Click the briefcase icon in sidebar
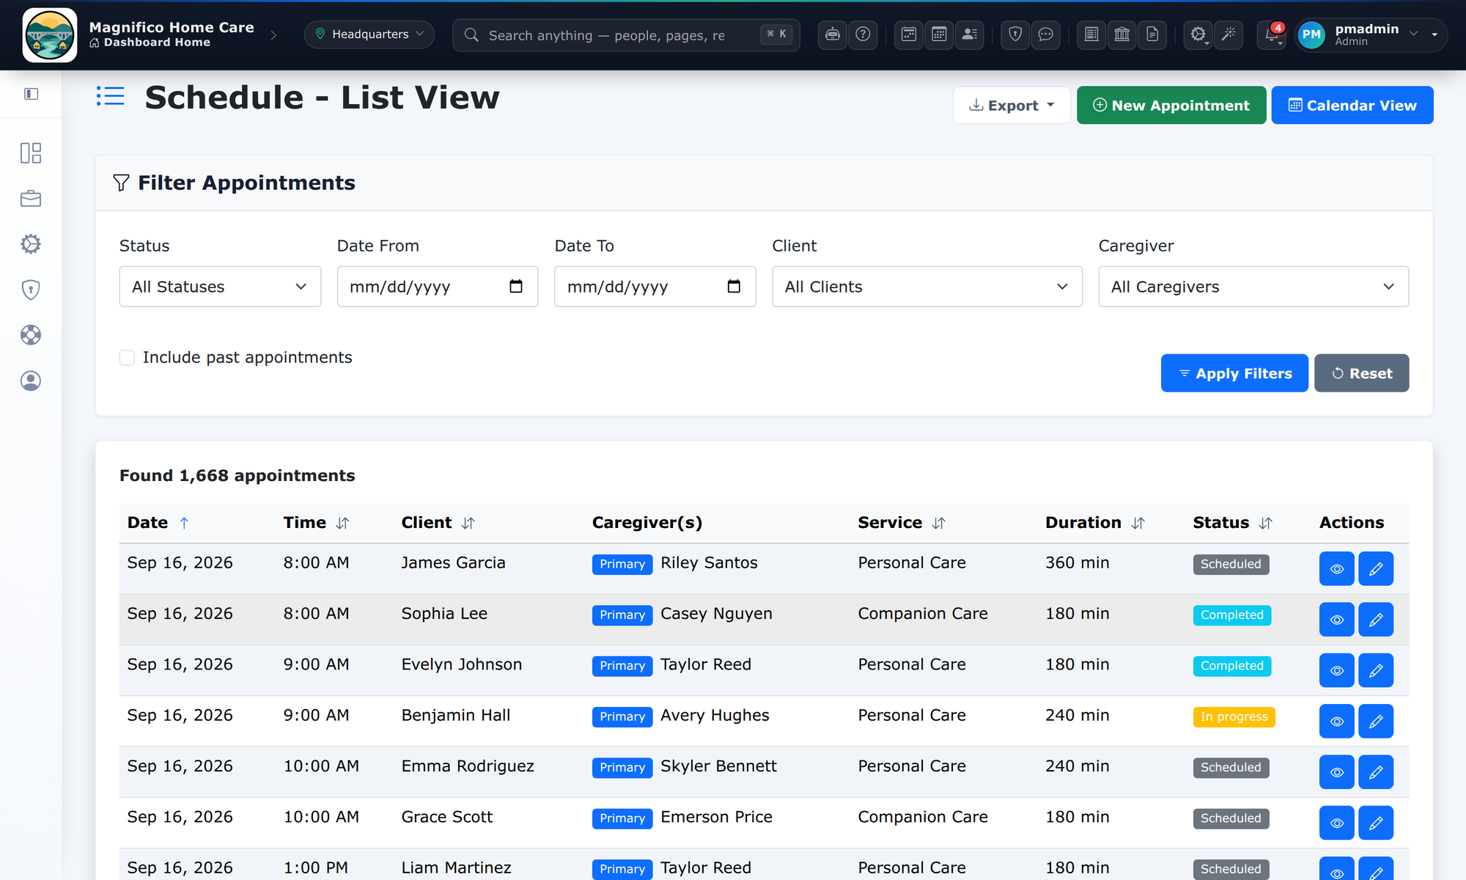Screen dimensions: 1466x880 (31, 198)
